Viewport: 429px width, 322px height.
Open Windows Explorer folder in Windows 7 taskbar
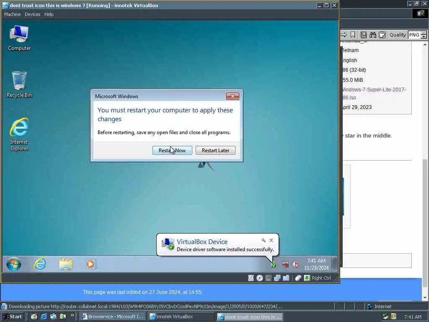[x=66, y=264]
